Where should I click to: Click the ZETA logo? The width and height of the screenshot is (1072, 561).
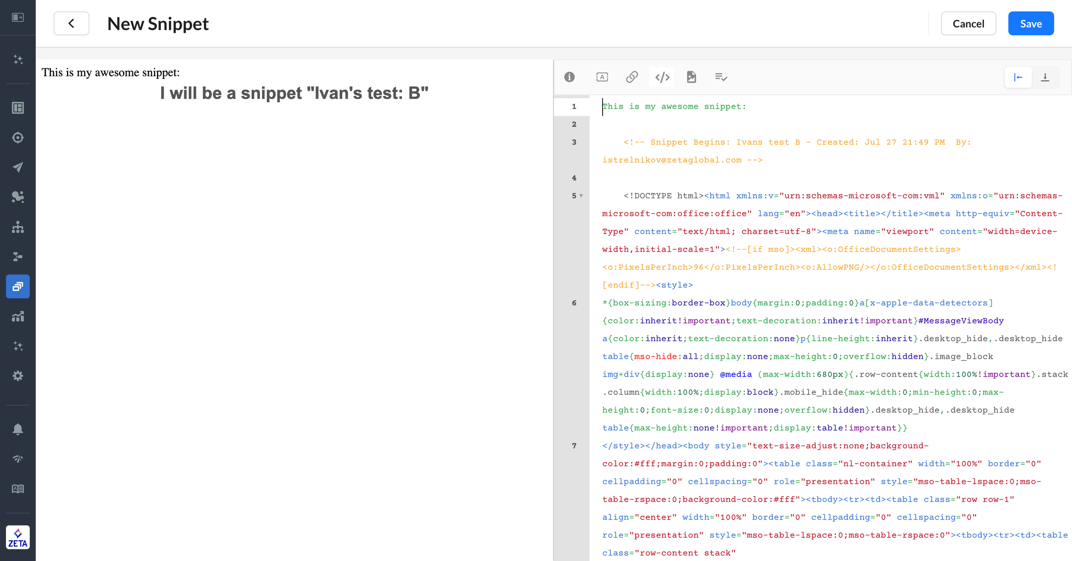click(18, 537)
